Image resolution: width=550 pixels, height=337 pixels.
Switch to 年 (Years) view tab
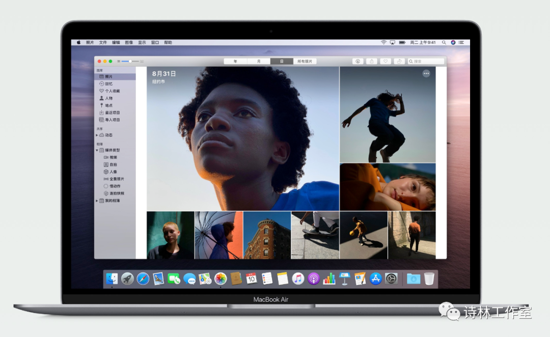point(235,62)
